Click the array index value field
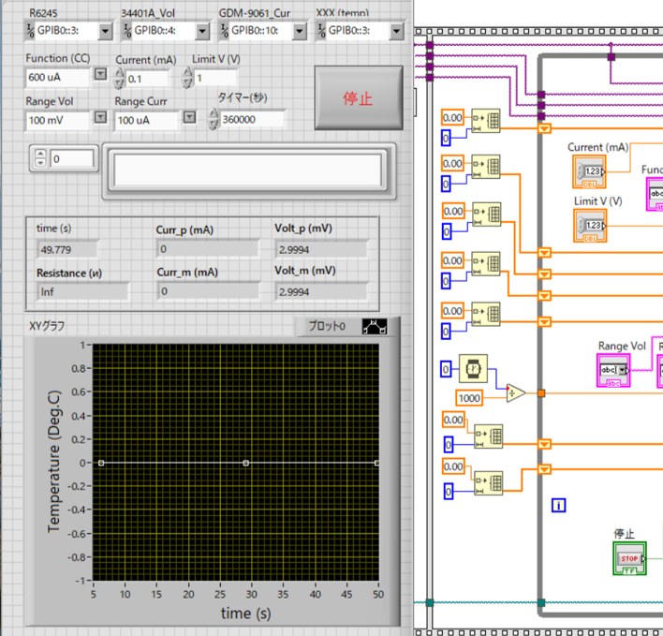Image resolution: width=663 pixels, height=636 pixels. [72, 159]
